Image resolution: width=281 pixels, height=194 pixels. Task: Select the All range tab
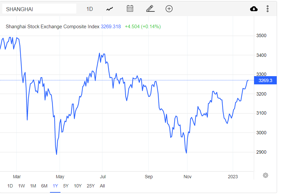pos(102,186)
